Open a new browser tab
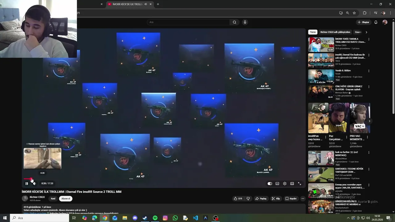This screenshot has height=222, width=395. click(158, 4)
